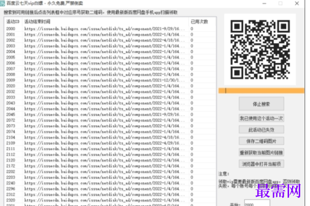
Task: Select row with activity ID 2044
Action: pos(110,109)
